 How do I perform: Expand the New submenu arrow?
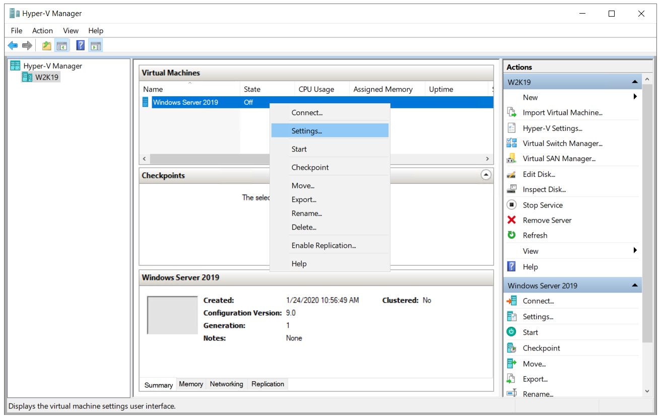point(635,97)
